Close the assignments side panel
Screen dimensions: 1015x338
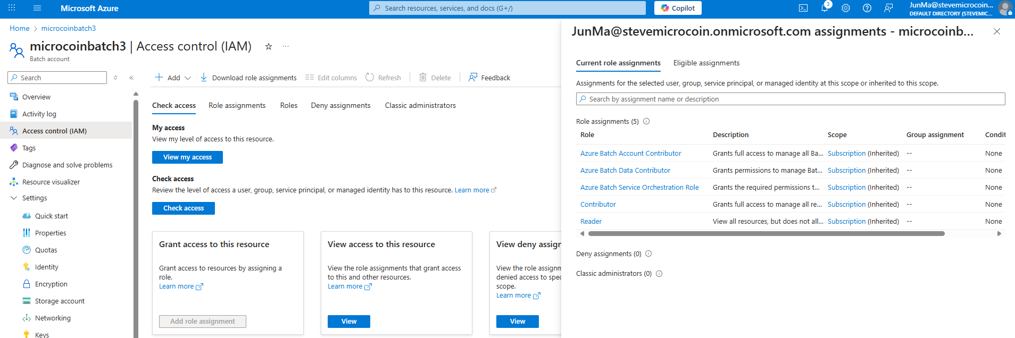click(x=997, y=31)
